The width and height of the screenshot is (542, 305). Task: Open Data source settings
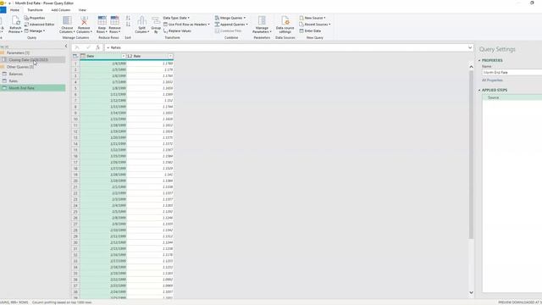click(x=285, y=25)
